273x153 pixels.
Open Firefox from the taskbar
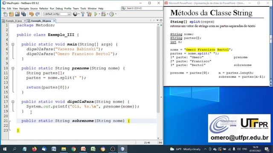(34, 149)
